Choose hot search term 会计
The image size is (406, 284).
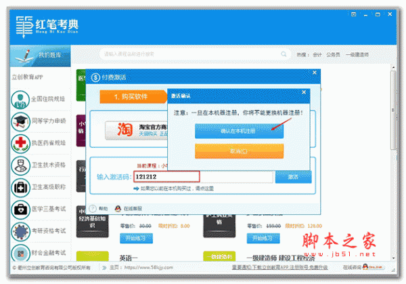[317, 55]
